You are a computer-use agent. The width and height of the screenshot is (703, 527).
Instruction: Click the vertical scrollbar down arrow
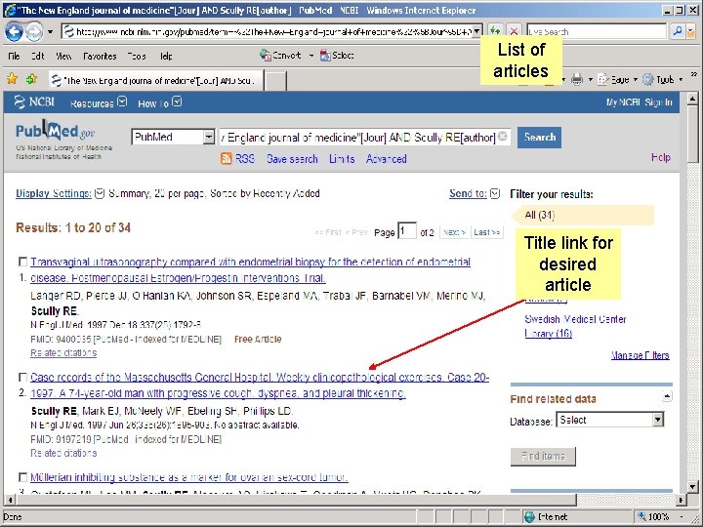point(692,487)
